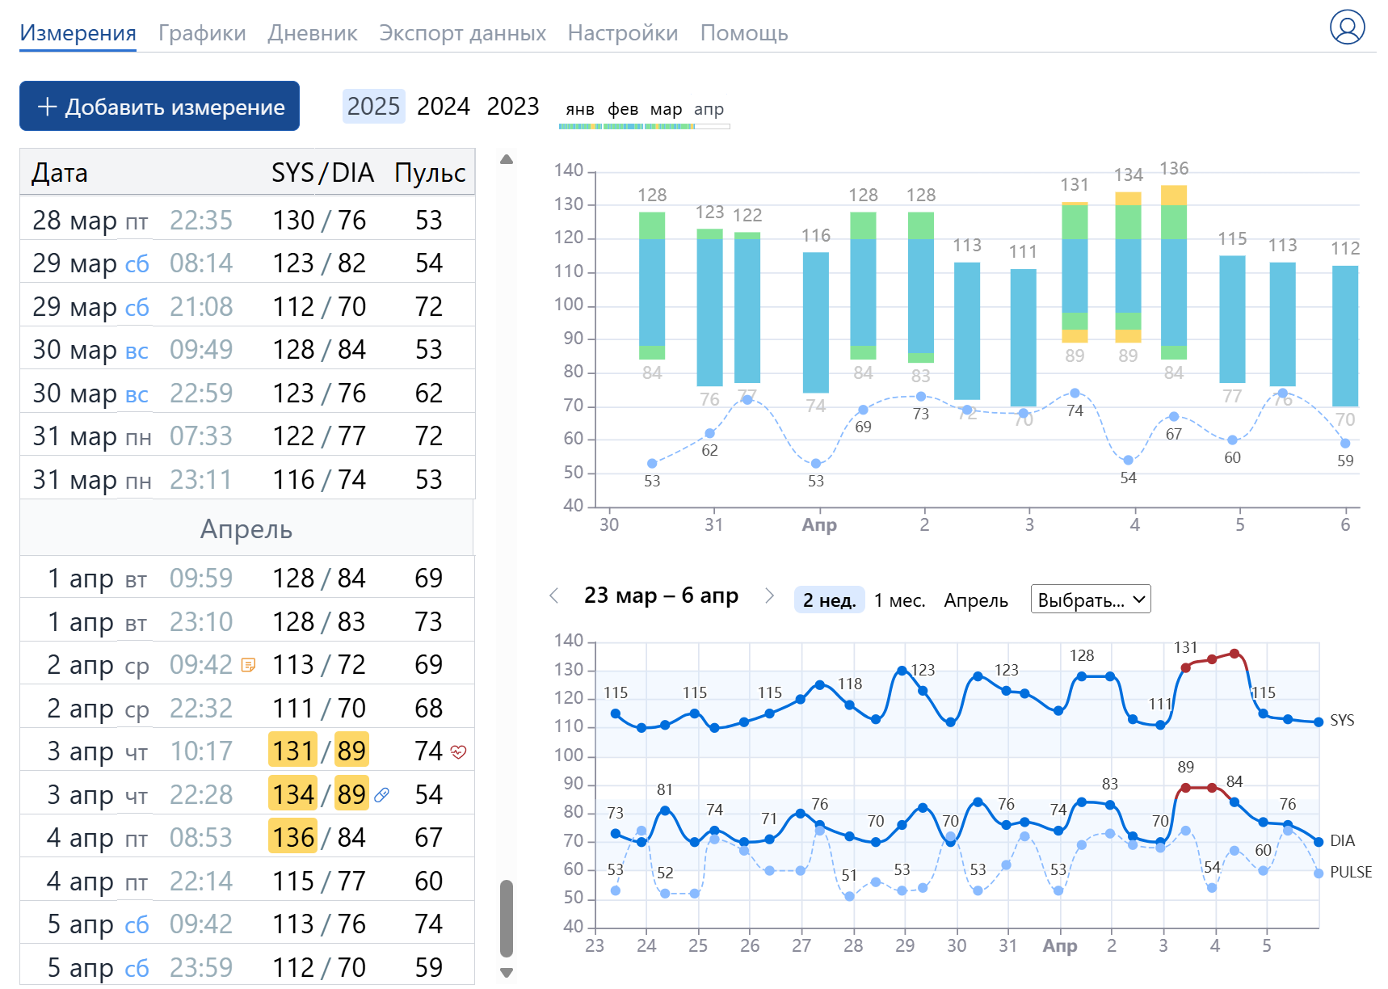
Task: Open the user profile icon
Action: [1347, 27]
